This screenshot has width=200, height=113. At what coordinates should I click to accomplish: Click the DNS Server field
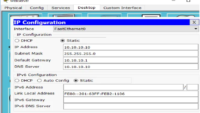(131, 67)
